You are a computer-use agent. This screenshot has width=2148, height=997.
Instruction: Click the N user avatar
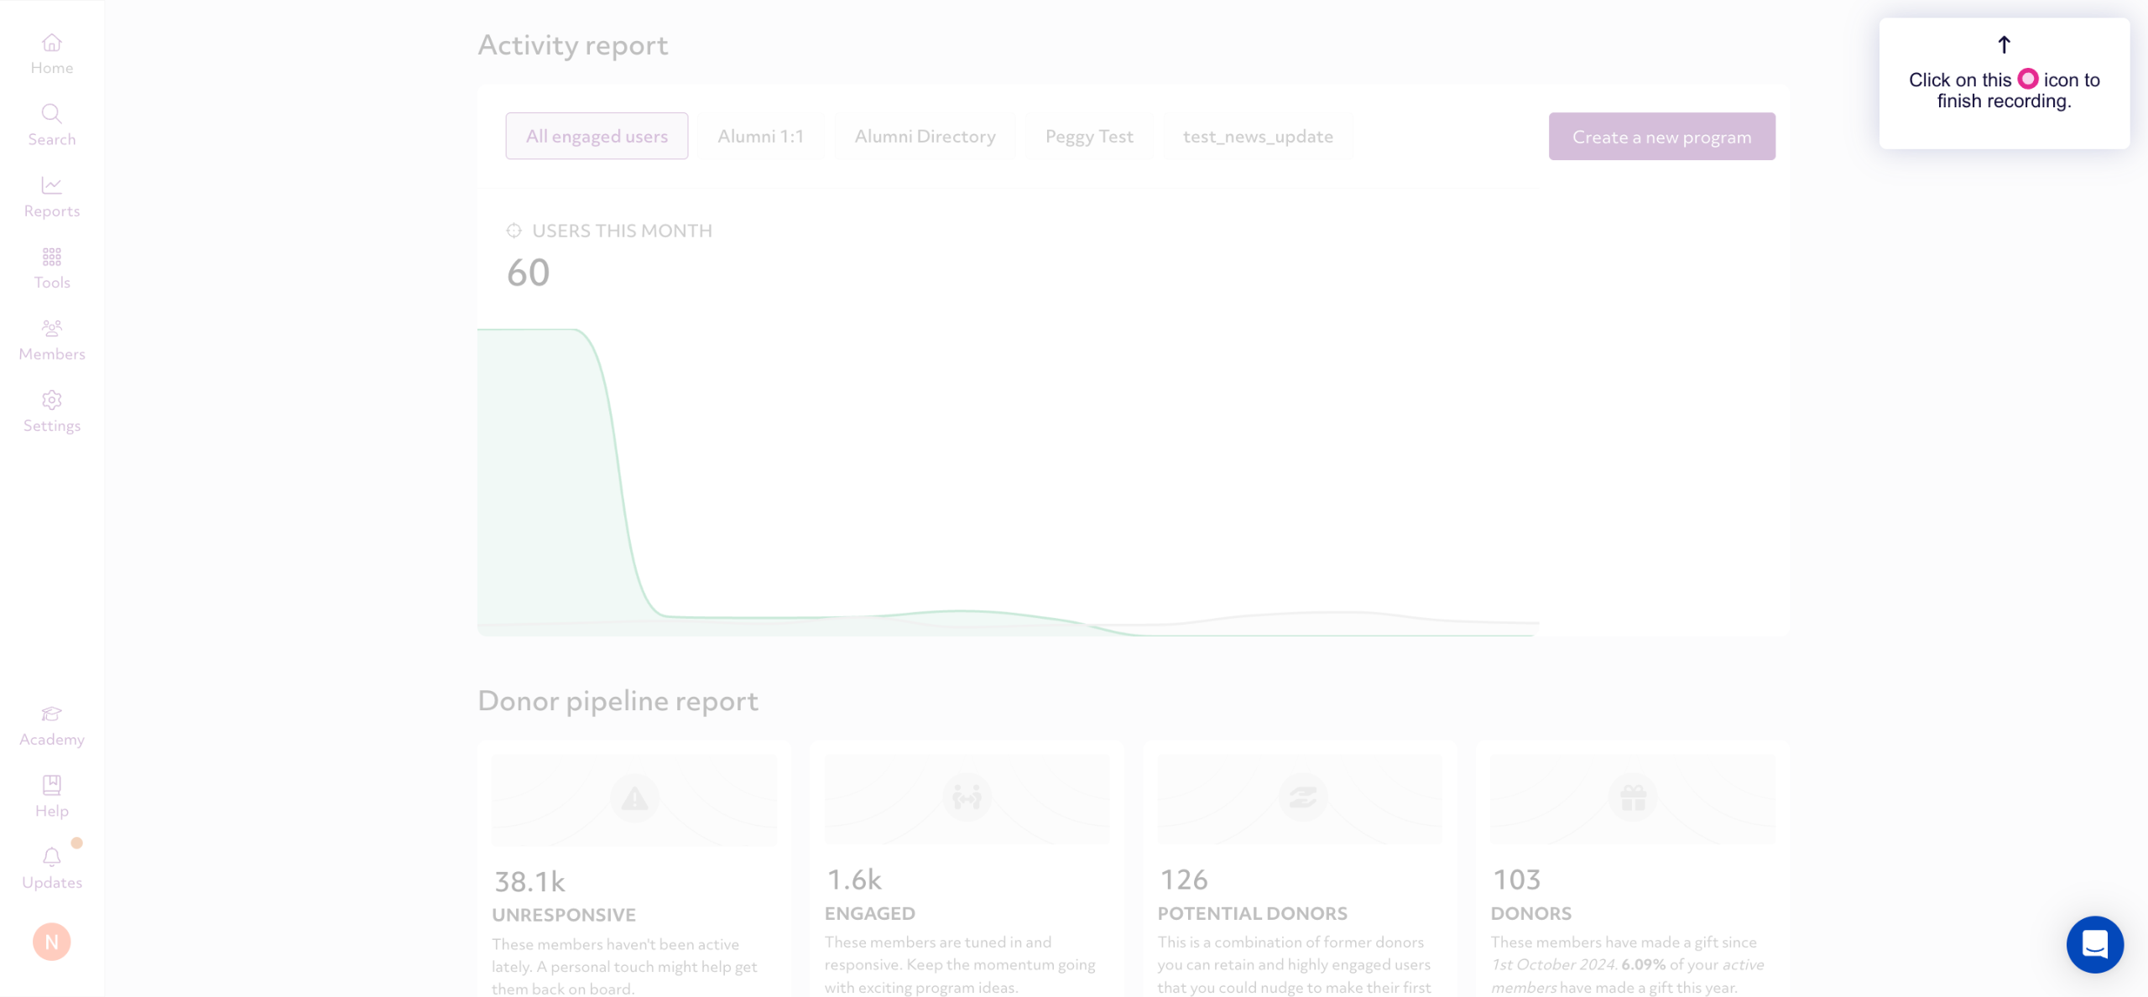pos(51,942)
